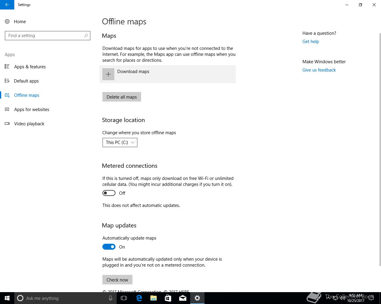The height and width of the screenshot is (304, 381).
Task: Go back using the Settings back arrow
Action: tap(7, 5)
